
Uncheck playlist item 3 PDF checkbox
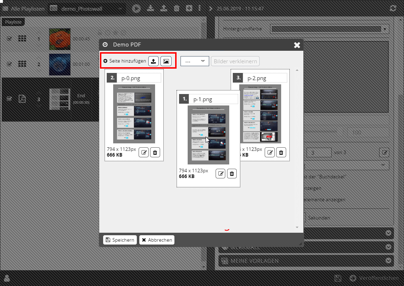point(10,99)
